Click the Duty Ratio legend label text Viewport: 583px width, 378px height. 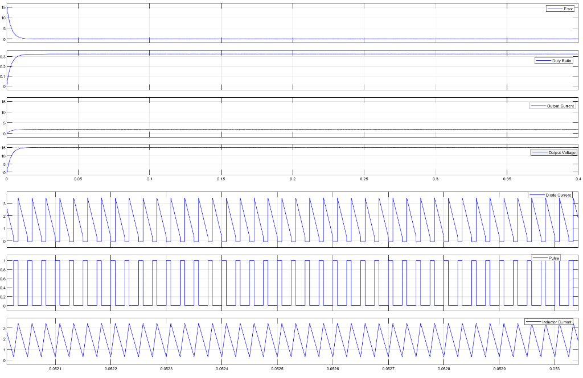(562, 60)
